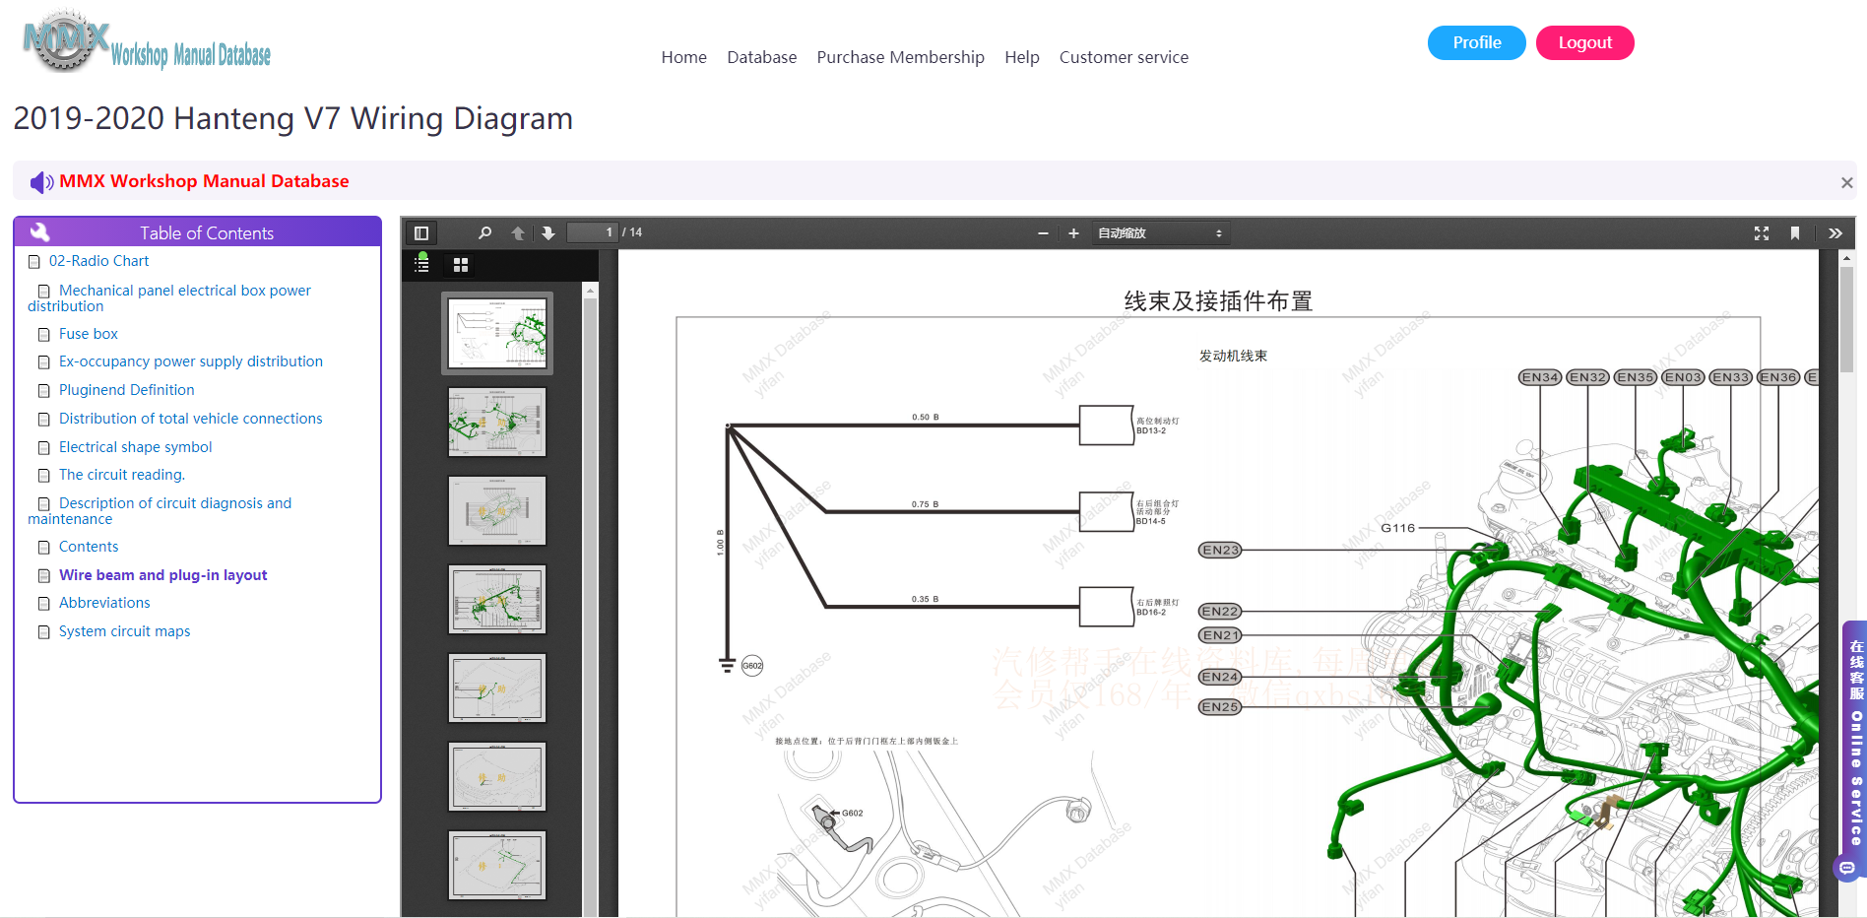Image resolution: width=1867 pixels, height=918 pixels.
Task: Go to next page arrow
Action: (x=548, y=233)
